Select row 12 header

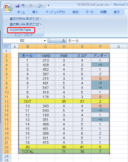(7, 101)
